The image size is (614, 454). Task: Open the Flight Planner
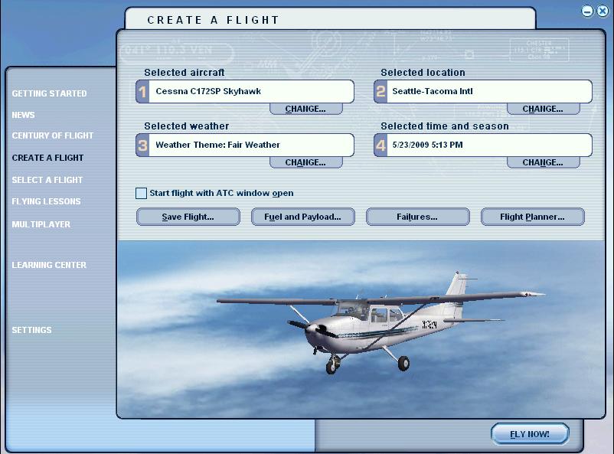pyautogui.click(x=533, y=217)
